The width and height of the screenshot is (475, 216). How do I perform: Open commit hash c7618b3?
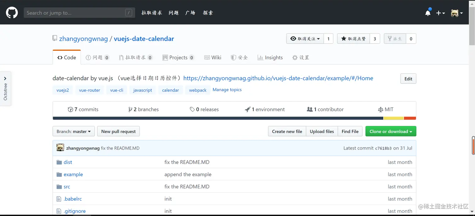pos(383,148)
